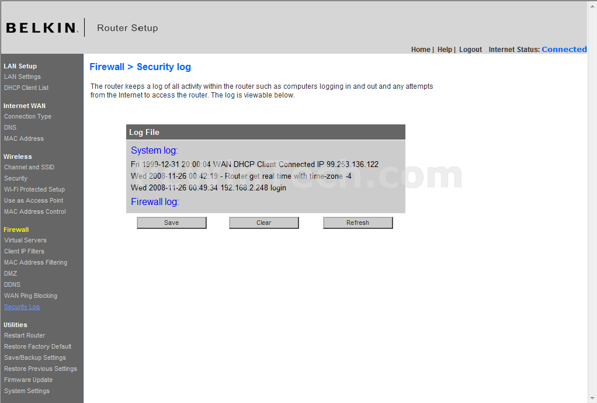Click the Wireless section heading
This screenshot has height=403, width=597.
(18, 157)
